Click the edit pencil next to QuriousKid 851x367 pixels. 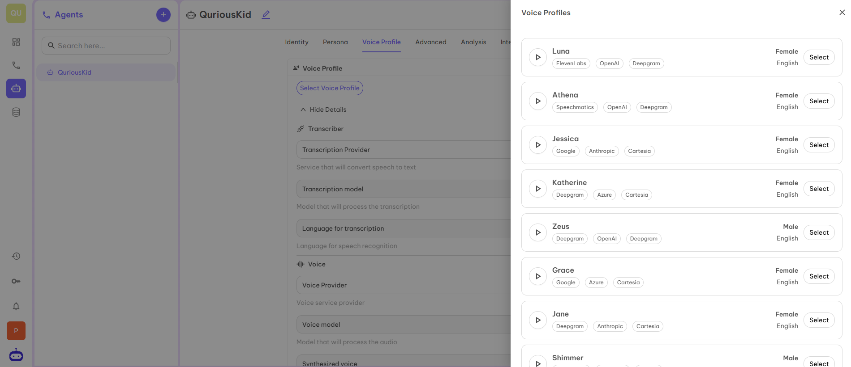[266, 15]
